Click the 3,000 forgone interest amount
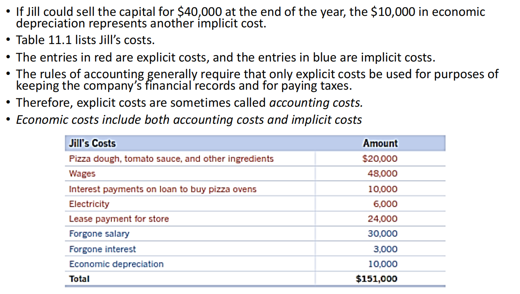Screen dimensions: 520x294 point(385,249)
